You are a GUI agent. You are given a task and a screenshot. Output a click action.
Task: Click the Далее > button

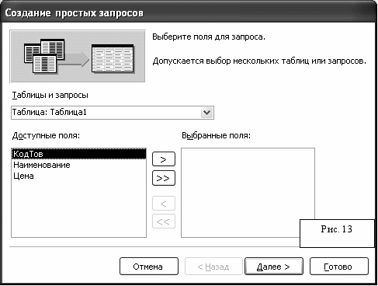click(274, 267)
